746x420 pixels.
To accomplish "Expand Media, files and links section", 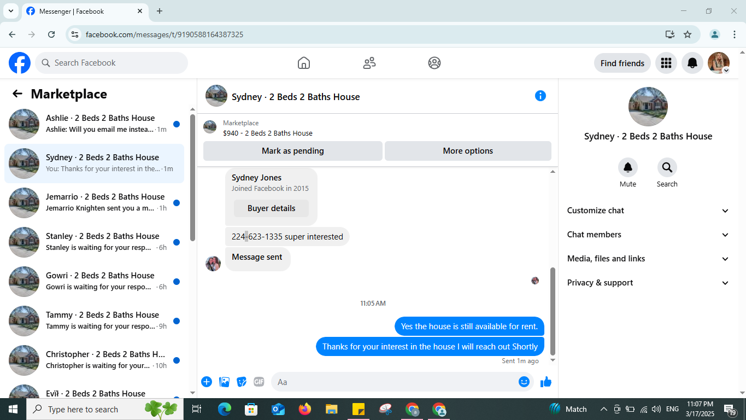I will [648, 259].
